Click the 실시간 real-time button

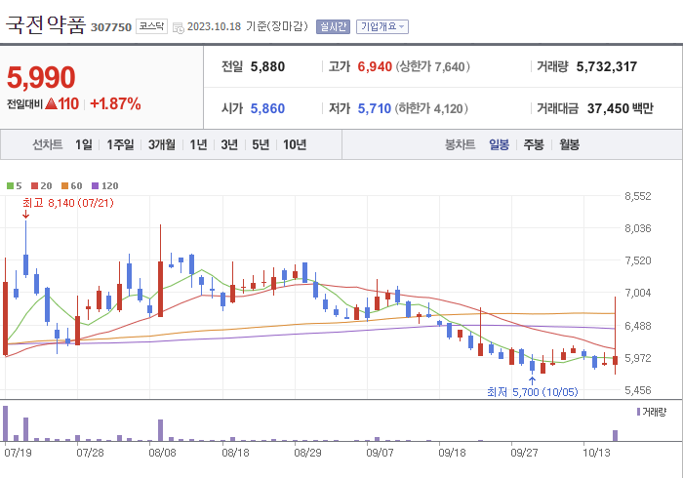click(x=334, y=27)
